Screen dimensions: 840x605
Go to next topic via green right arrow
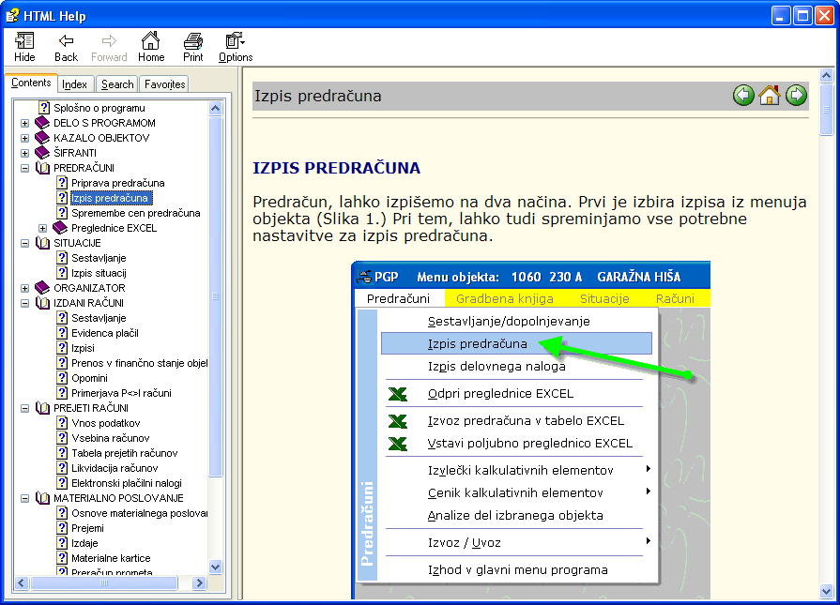(x=796, y=95)
